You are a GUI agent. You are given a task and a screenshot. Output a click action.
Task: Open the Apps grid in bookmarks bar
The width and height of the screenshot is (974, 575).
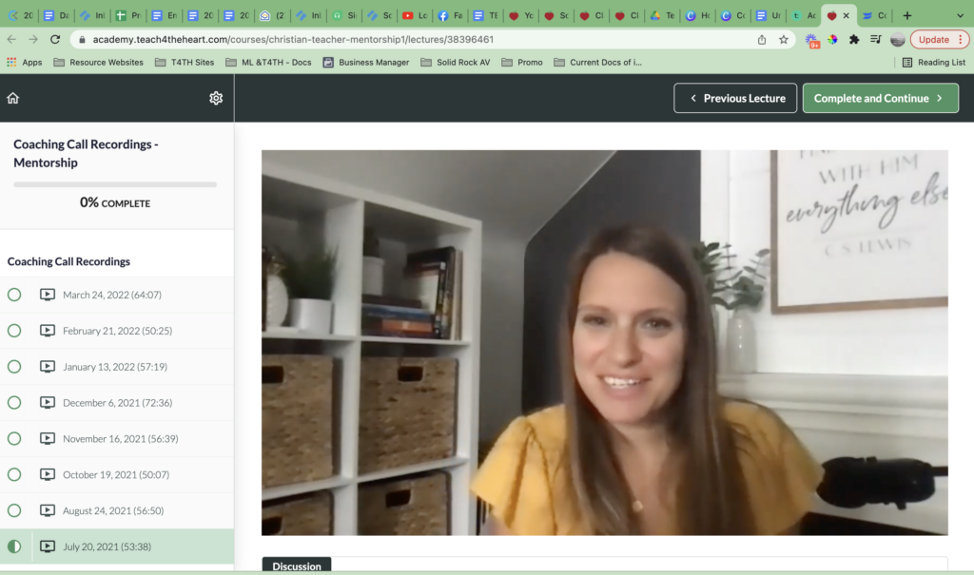click(x=24, y=62)
